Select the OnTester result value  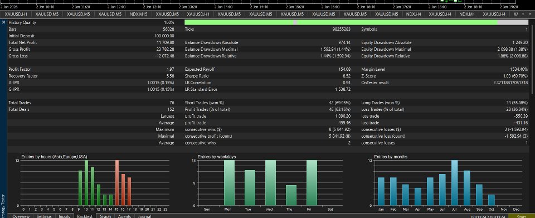[511, 83]
